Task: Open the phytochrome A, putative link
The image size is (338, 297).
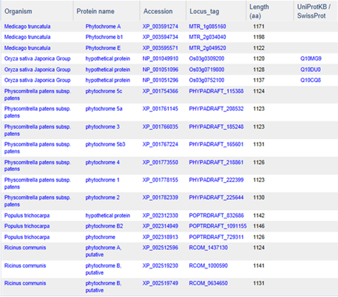Action: [104, 251]
